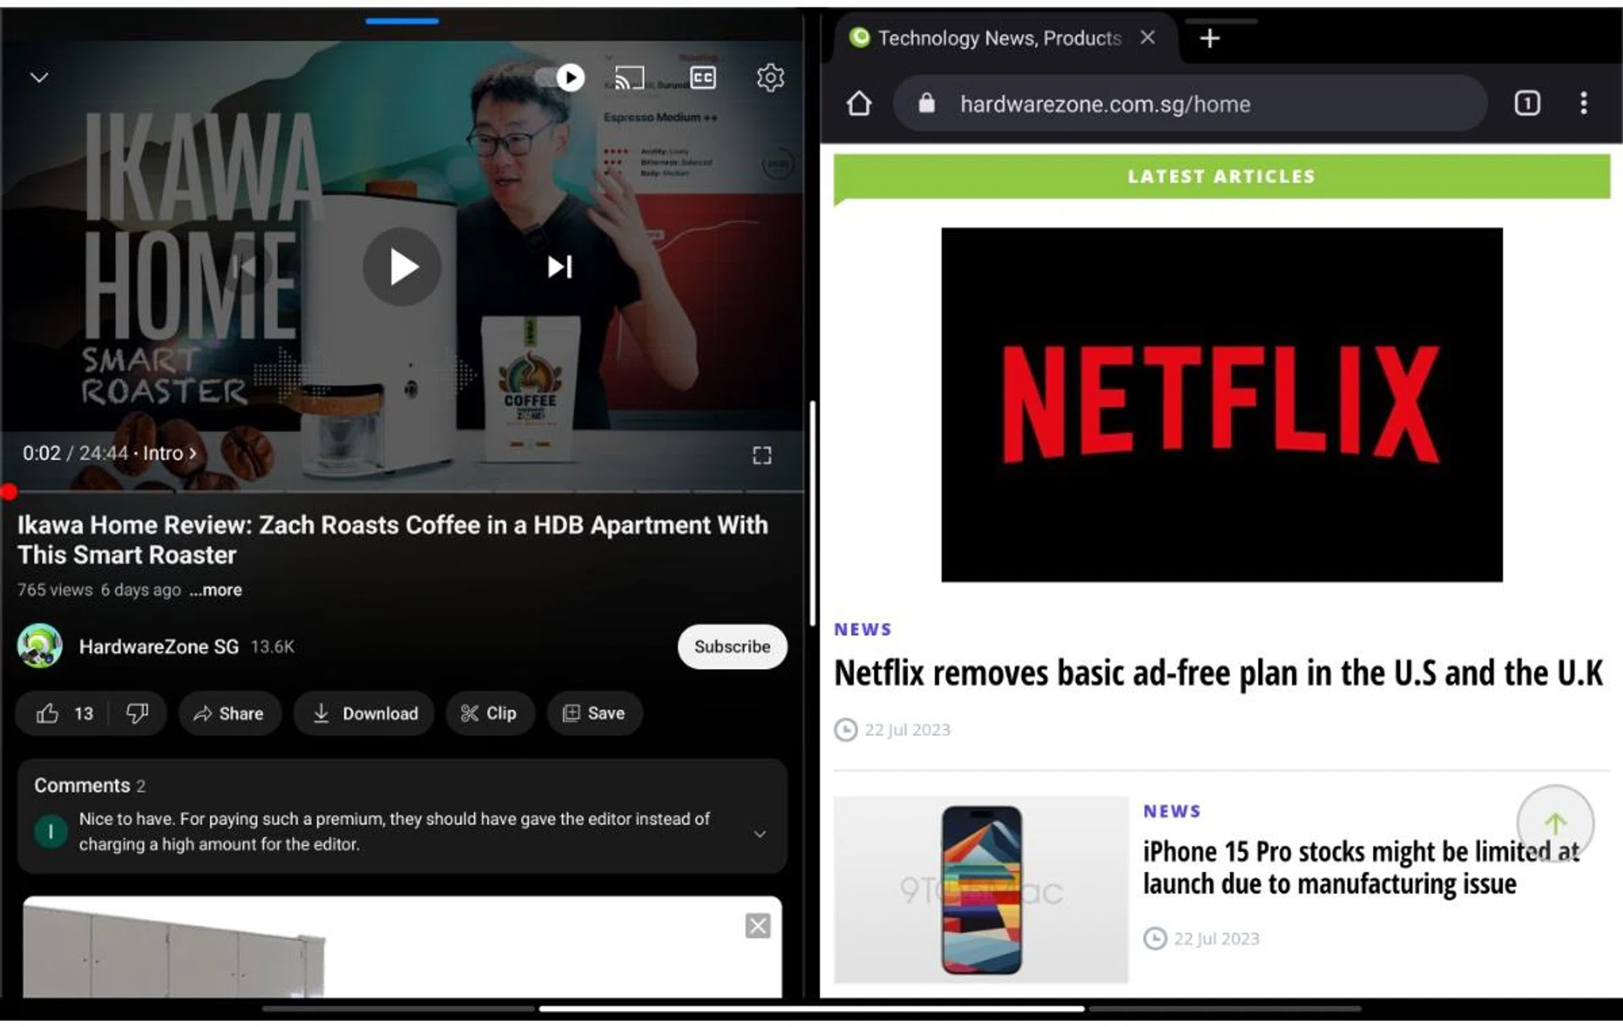The image size is (1623, 1027).
Task: Expand the video description with ...more
Action: point(215,590)
